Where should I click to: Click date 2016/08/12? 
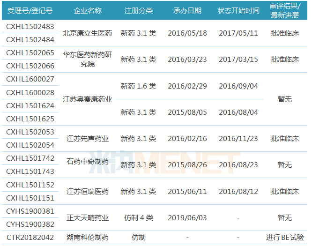point(238,192)
